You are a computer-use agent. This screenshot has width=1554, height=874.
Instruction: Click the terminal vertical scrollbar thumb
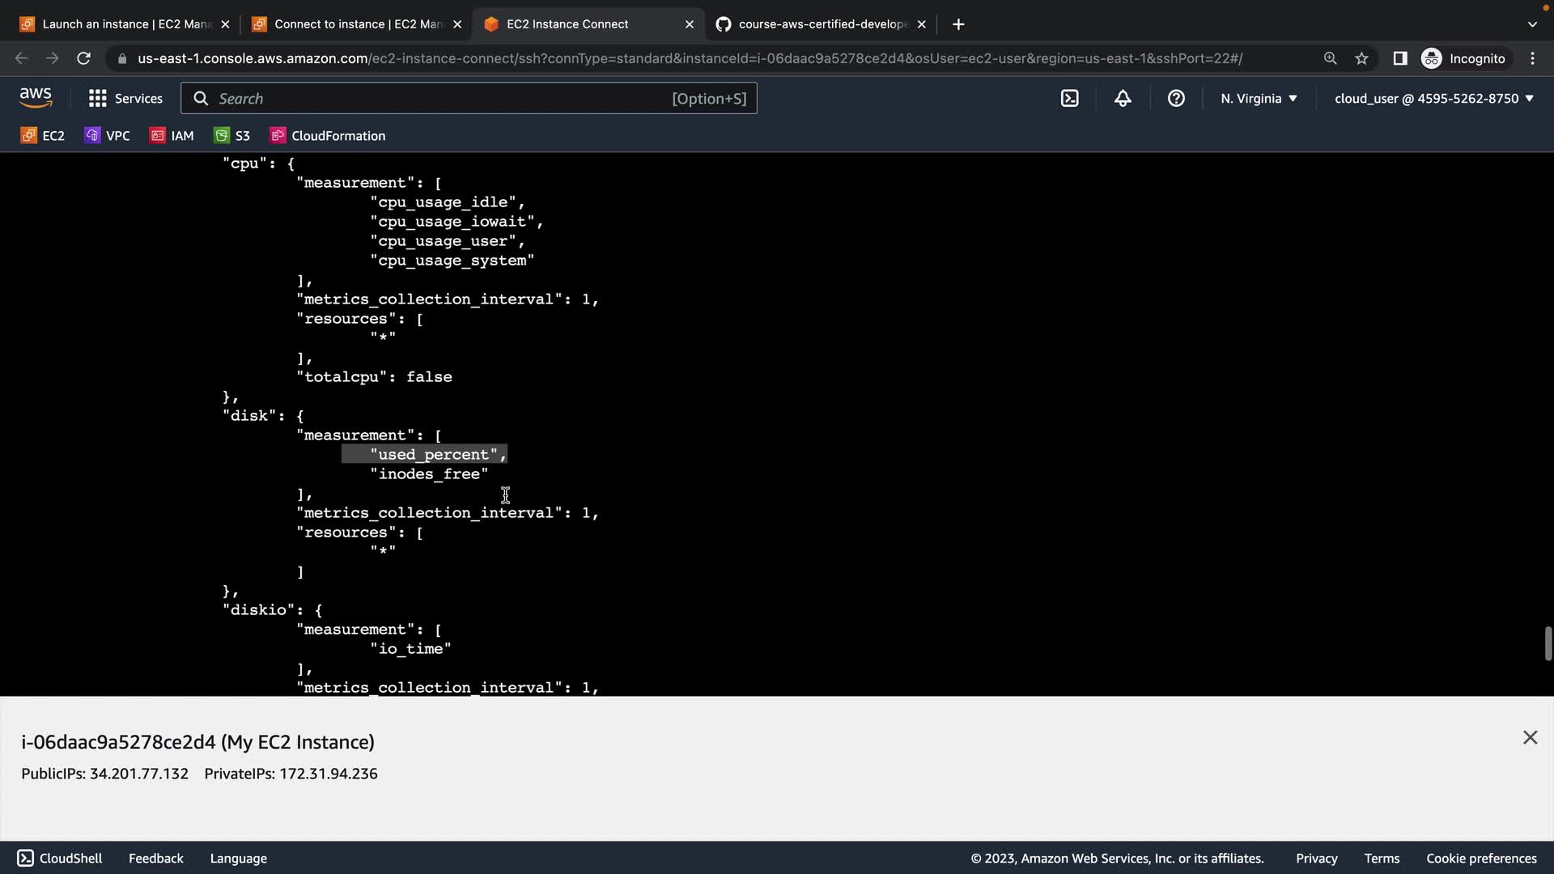coord(1548,643)
